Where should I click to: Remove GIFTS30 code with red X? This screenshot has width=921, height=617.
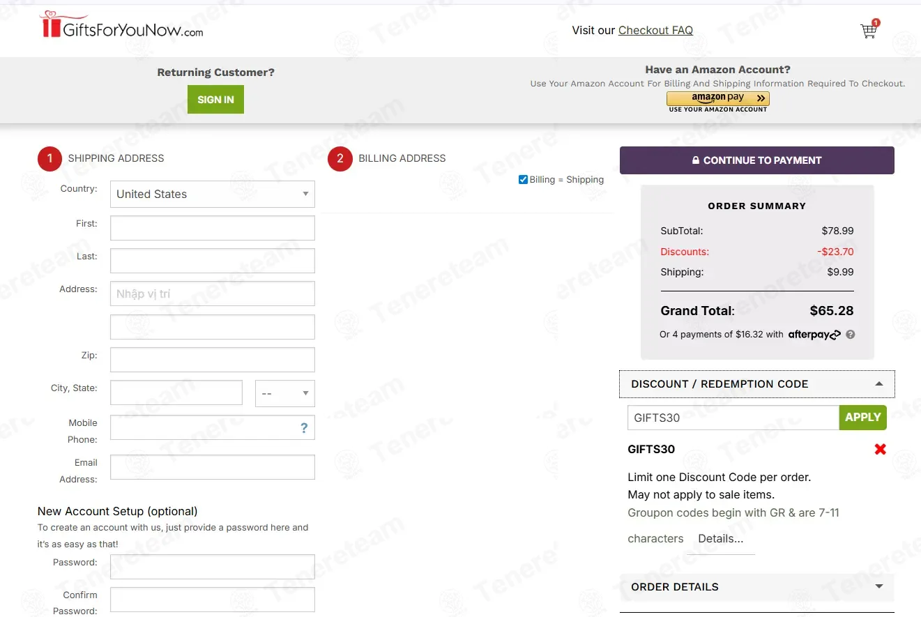[x=880, y=449]
